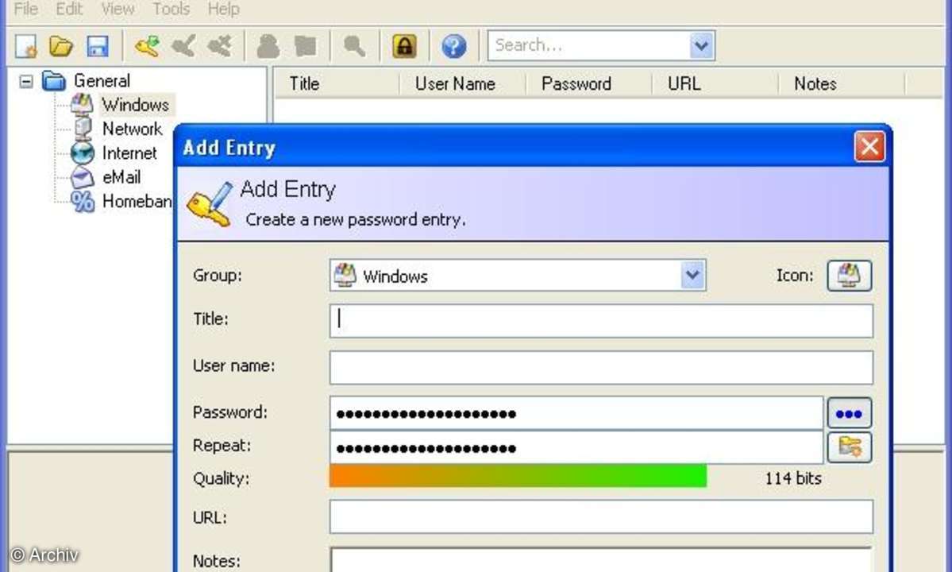Viewport: 952px width, 572px height.
Task: Open the Edit menu
Action: coord(69,9)
